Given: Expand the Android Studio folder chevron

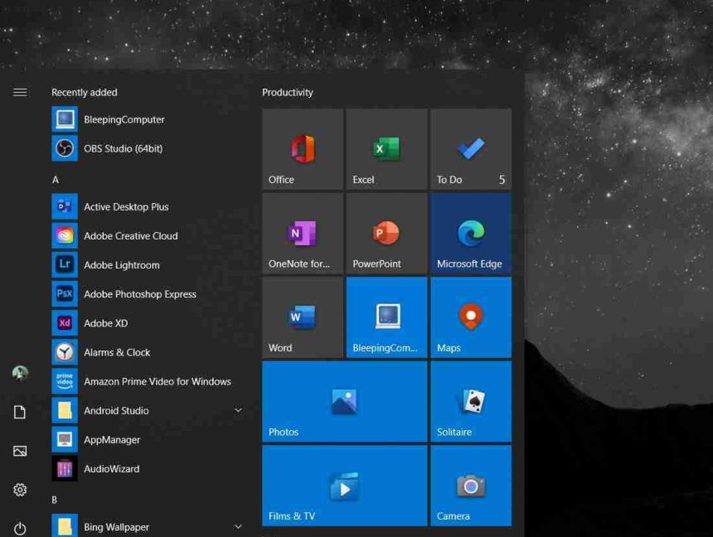Looking at the screenshot, I should pyautogui.click(x=238, y=410).
